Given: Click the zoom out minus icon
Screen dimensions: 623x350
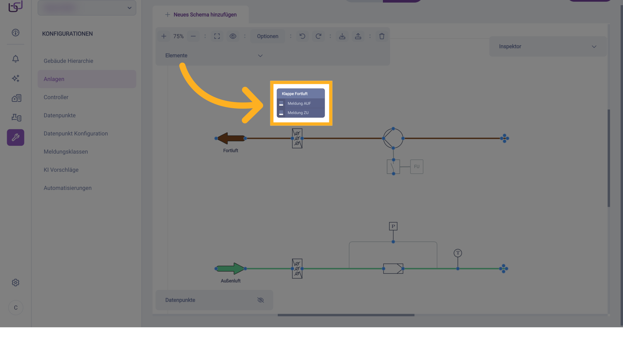Looking at the screenshot, I should [x=193, y=36].
